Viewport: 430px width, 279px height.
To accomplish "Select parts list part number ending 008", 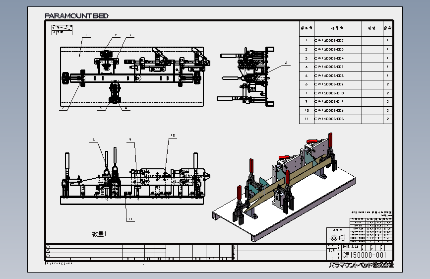I will 329,75.
